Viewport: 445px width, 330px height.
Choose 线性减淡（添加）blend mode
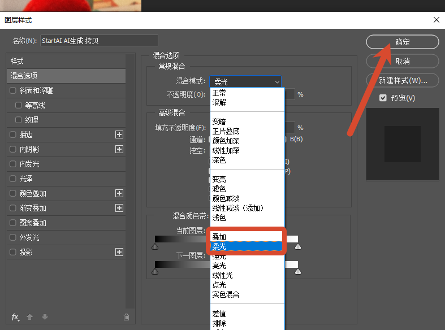247,208
